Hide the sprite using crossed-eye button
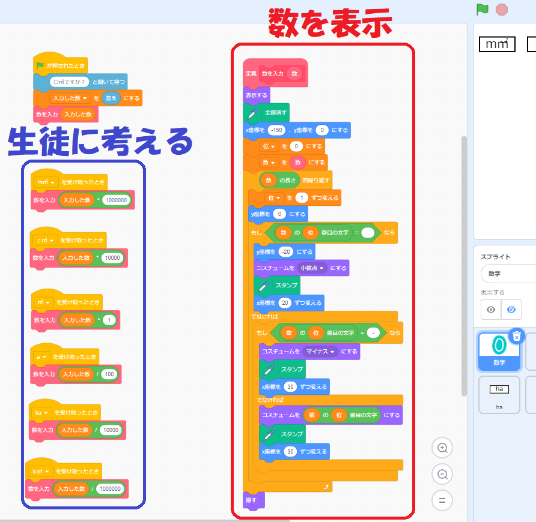The width and height of the screenshot is (536, 522). pos(511,310)
